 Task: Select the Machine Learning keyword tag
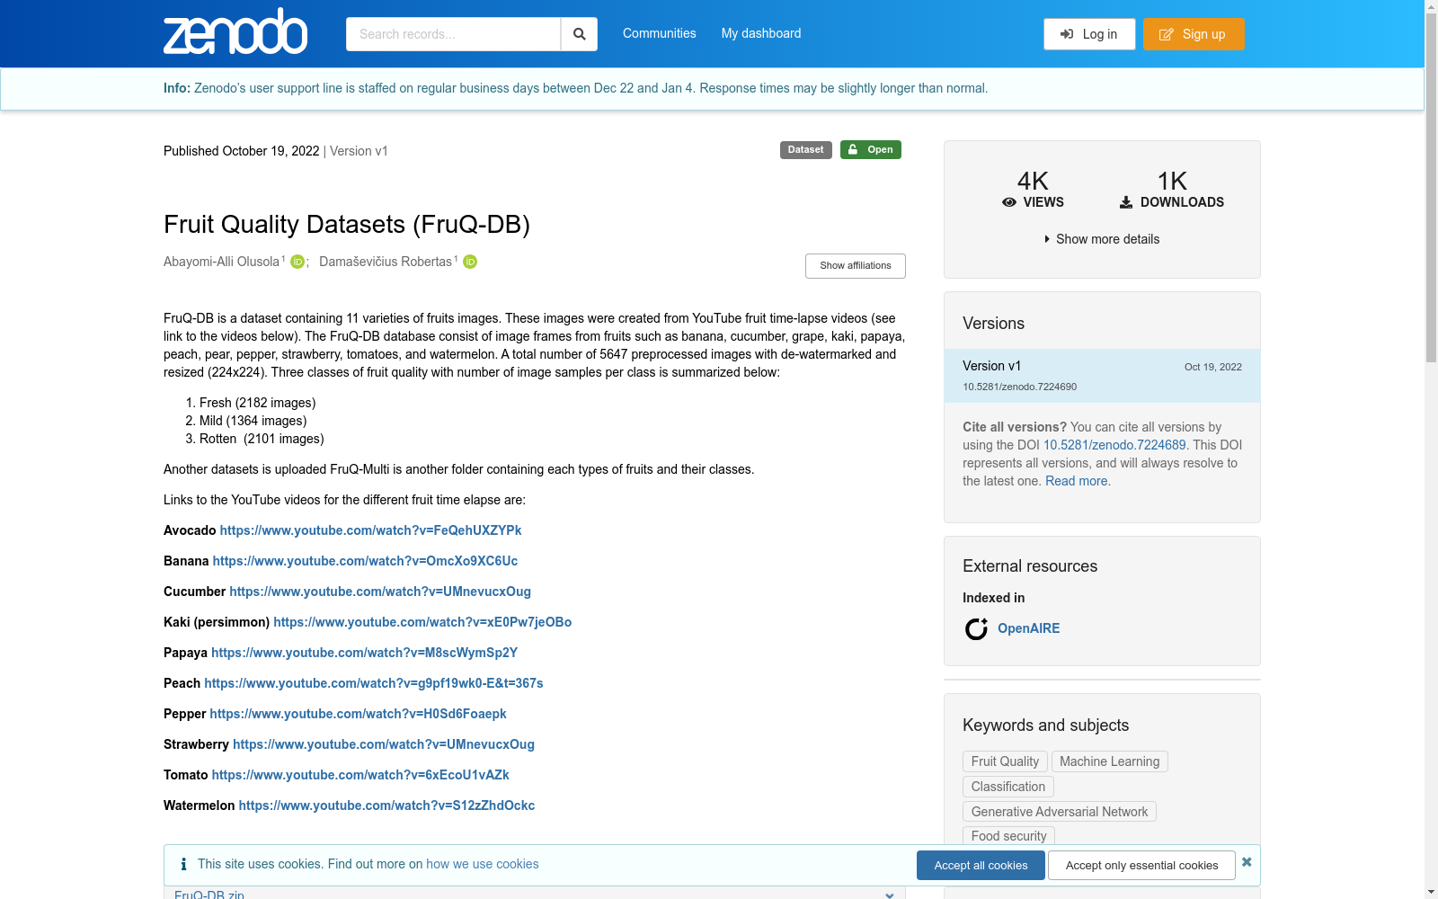click(x=1109, y=761)
